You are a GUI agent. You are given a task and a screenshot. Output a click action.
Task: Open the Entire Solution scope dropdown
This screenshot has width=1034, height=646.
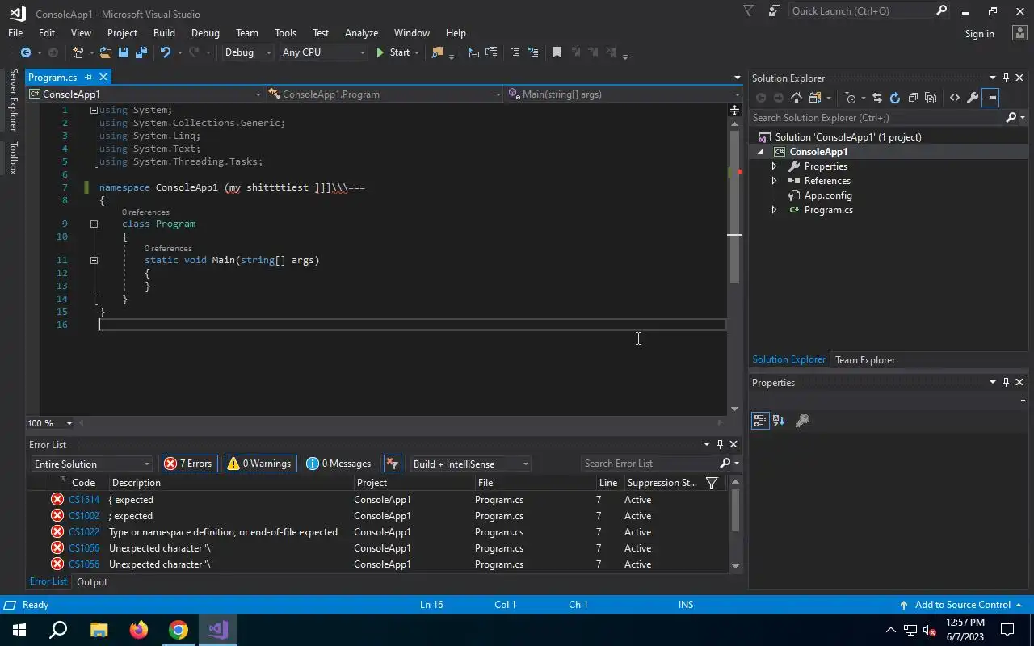[x=91, y=464]
